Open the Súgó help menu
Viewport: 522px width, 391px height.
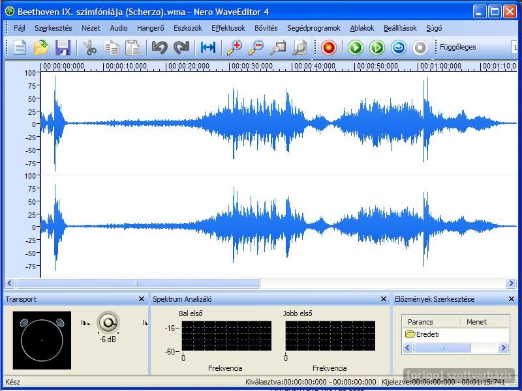[x=434, y=28]
